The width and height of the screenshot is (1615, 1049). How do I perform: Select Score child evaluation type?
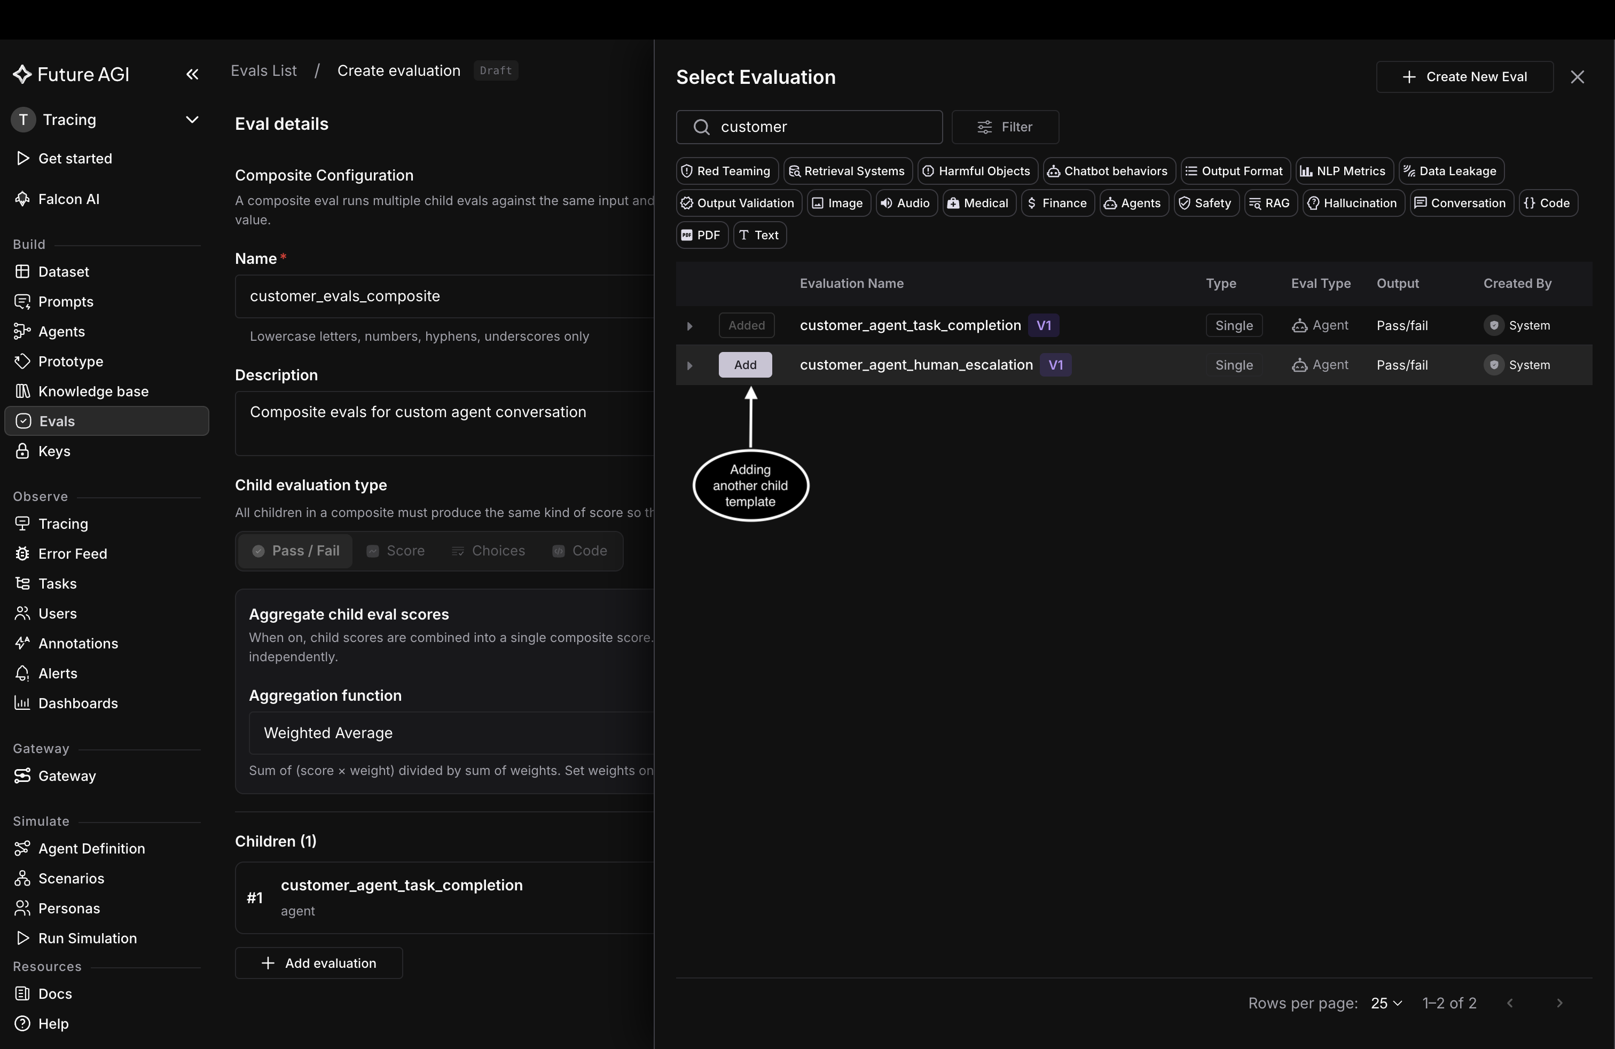(x=396, y=550)
